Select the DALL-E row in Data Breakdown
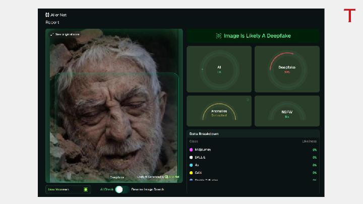The image size is (363, 204). tap(253, 157)
